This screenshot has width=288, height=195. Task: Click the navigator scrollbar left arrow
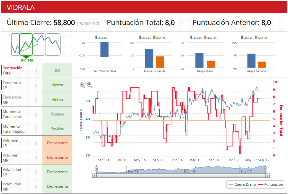click(94, 176)
